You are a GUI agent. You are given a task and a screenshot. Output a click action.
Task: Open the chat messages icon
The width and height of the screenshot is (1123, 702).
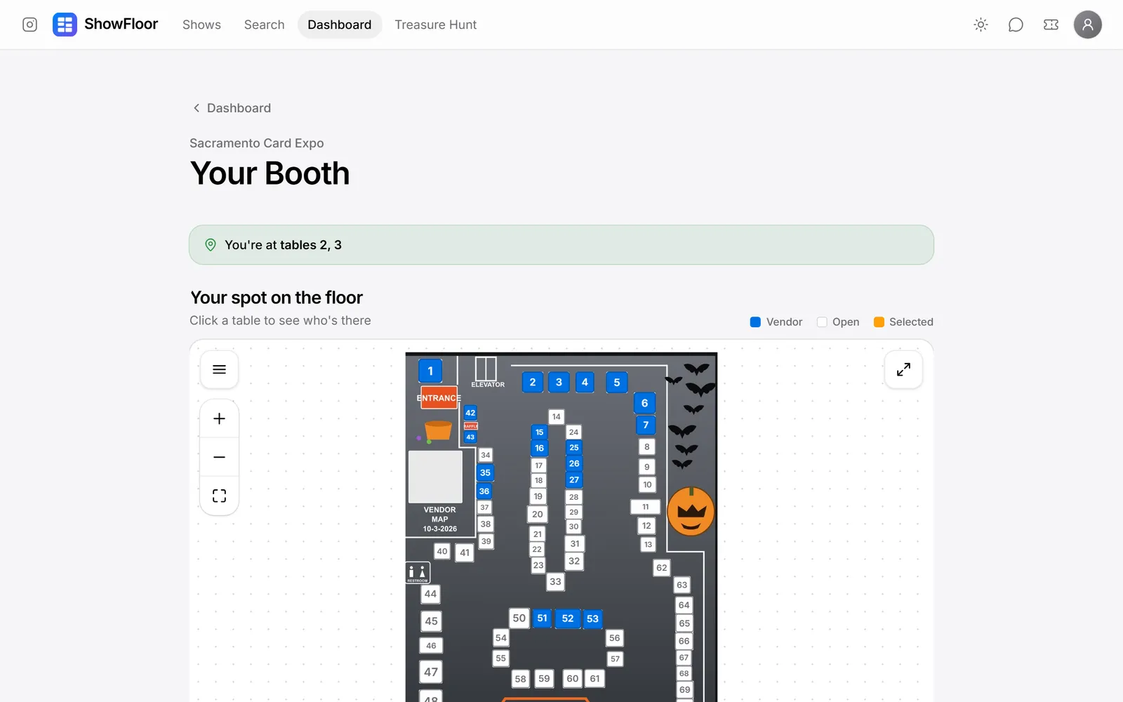pos(1016,25)
